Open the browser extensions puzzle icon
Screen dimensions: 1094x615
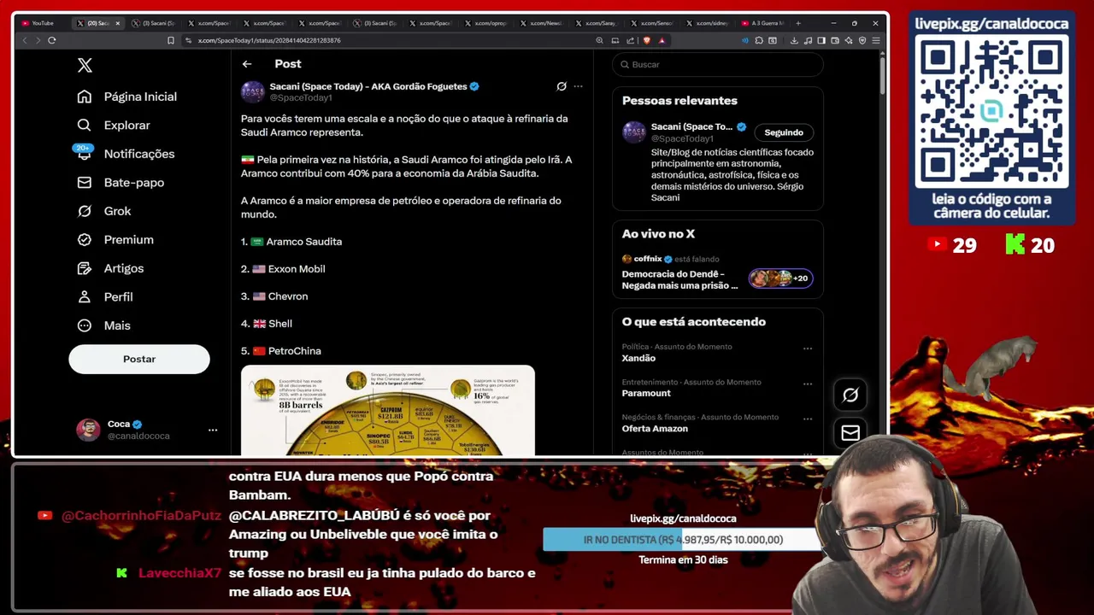(x=759, y=40)
